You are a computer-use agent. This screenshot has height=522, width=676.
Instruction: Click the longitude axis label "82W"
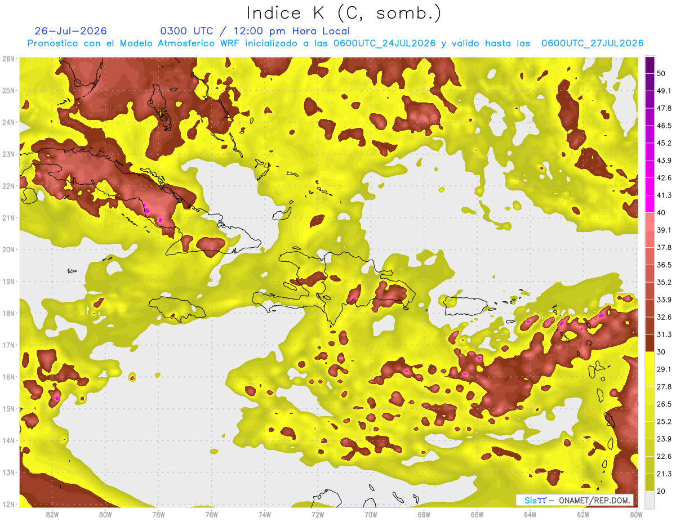point(52,514)
